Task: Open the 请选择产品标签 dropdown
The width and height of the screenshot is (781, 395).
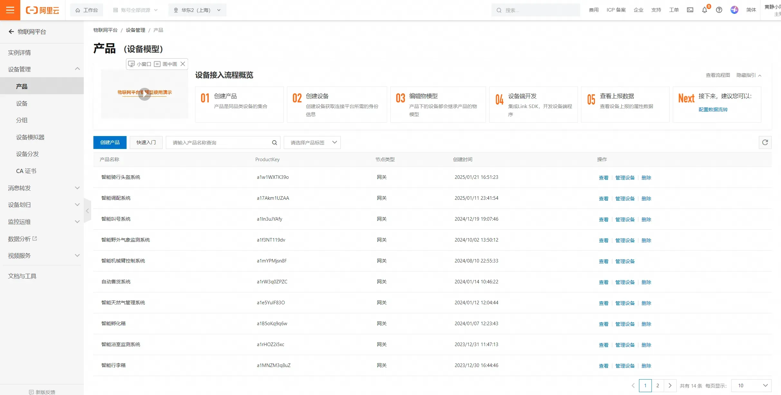Action: pos(312,142)
